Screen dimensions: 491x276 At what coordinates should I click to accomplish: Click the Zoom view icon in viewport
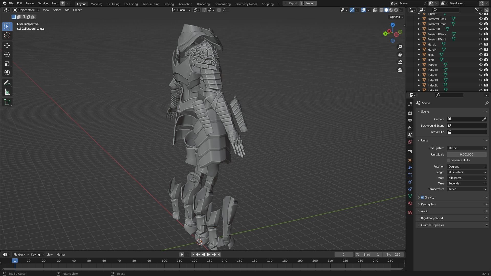coord(400,47)
